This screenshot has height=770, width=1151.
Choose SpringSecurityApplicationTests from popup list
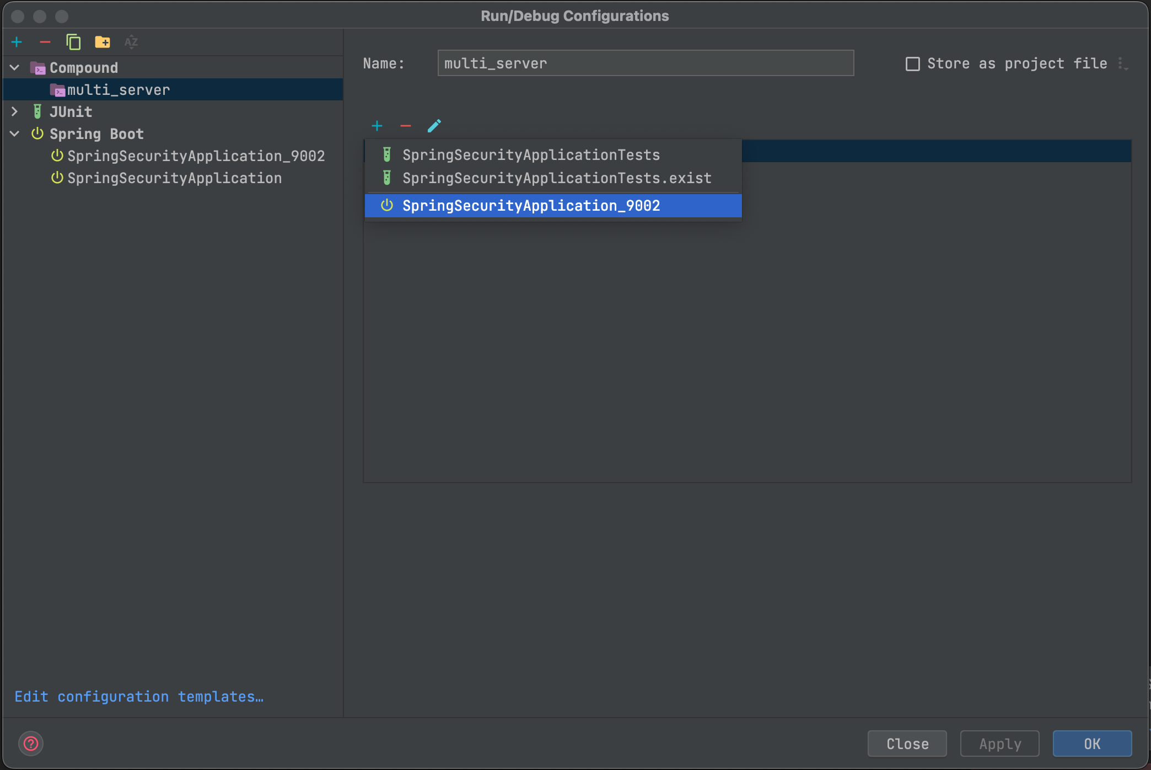[x=530, y=155]
